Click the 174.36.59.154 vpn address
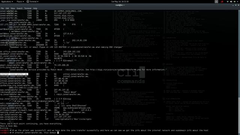 [61, 115]
